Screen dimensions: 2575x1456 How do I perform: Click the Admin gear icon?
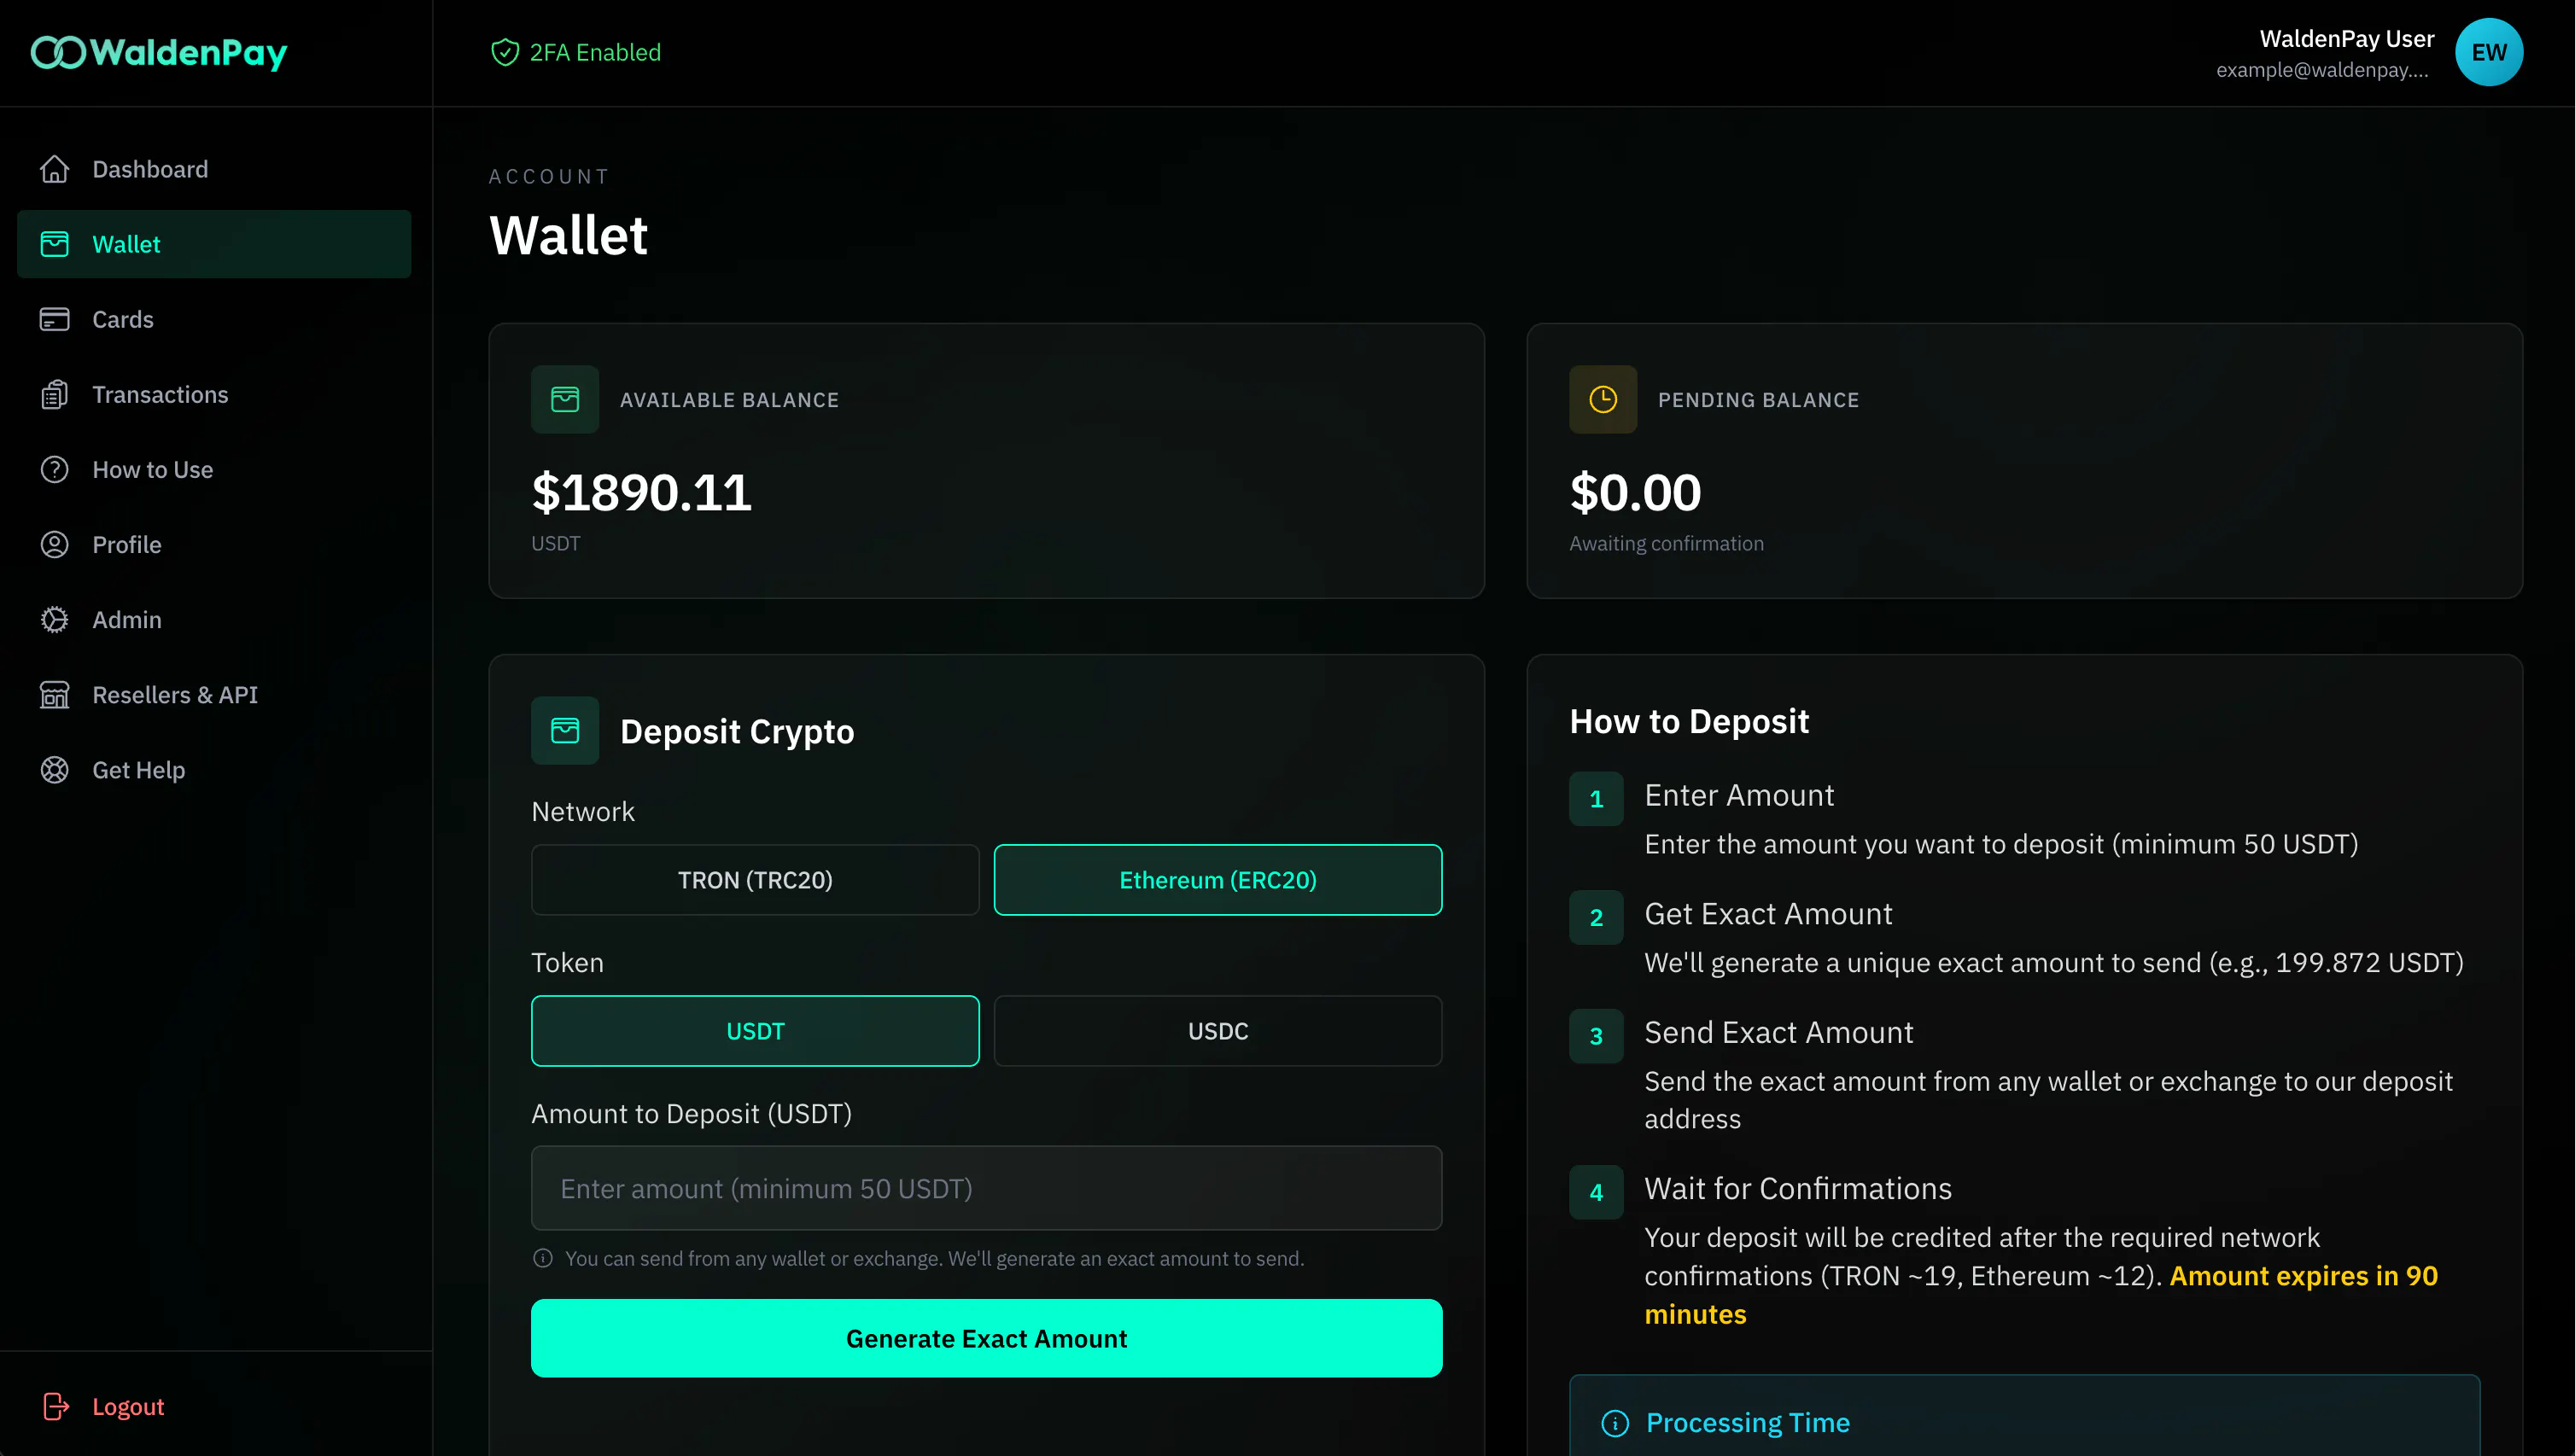point(55,619)
